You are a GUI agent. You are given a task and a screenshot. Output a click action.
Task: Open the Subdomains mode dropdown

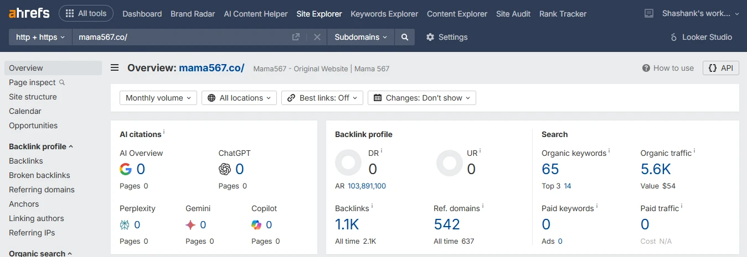pos(361,37)
